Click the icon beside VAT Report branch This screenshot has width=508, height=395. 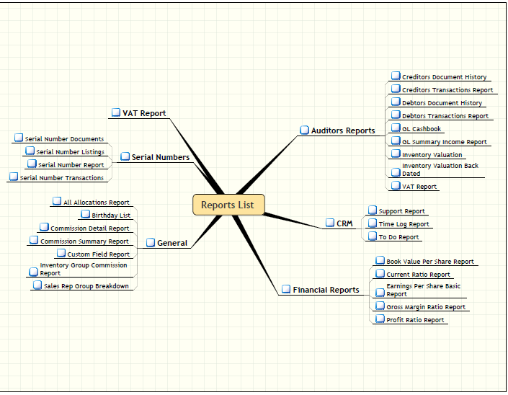tap(115, 112)
